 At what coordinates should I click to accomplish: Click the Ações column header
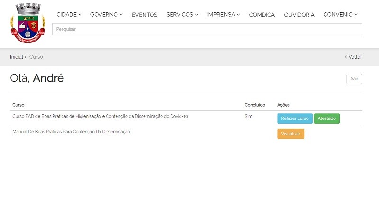coord(283,105)
